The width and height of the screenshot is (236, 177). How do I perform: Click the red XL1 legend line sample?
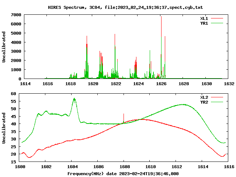pyautogui.click(x=217, y=18)
